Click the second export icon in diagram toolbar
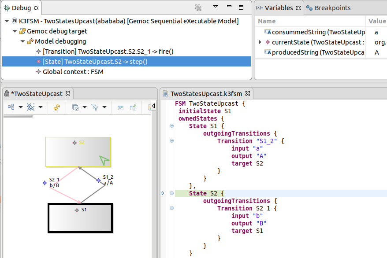387x258 pixels. (x=133, y=107)
